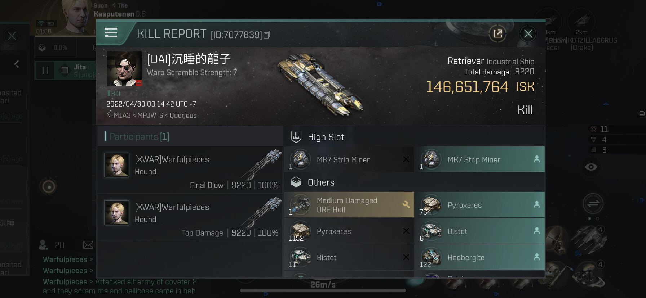
Task: Open the victim's character portrait
Action: point(124,69)
